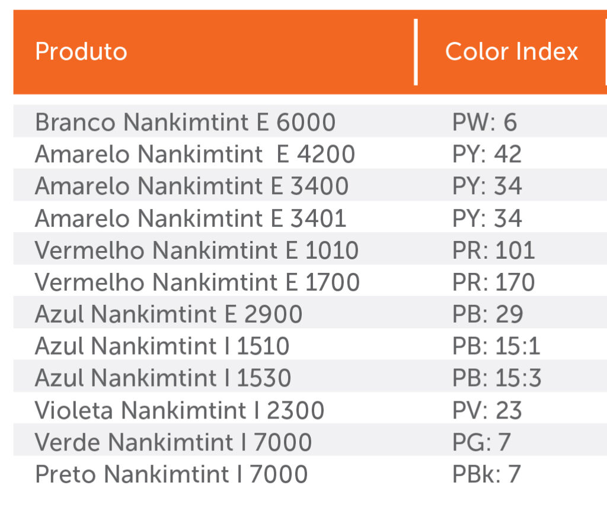Select the Branco Nankimtint E 6000 row
Screen dimensions: 607x518
point(185,123)
